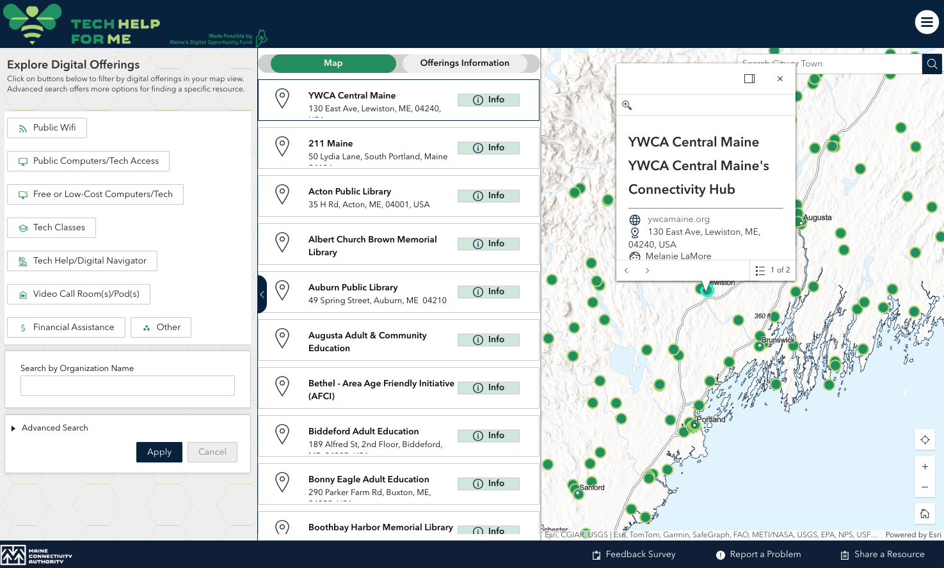Viewport: 944px width, 568px height.
Task: Click location pin for Bethel AFCI entry
Action: 282,386
